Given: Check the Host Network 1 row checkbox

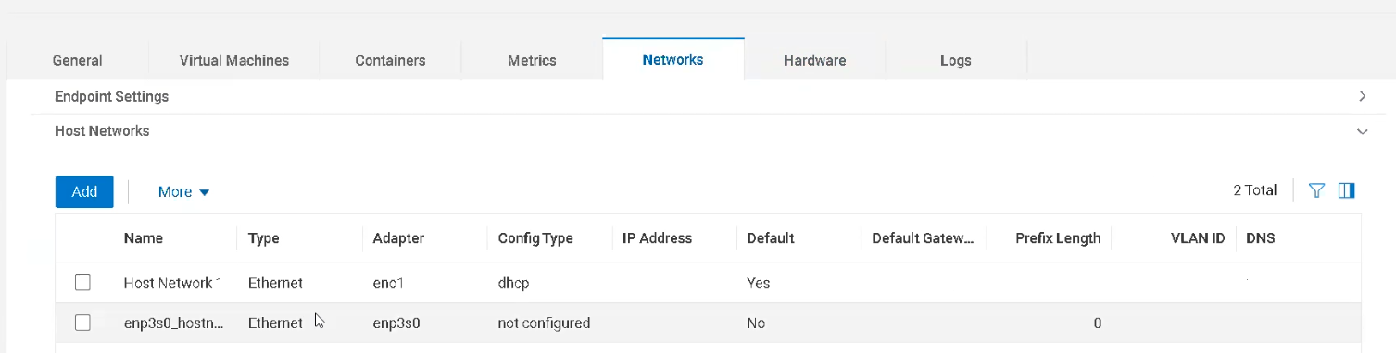Looking at the screenshot, I should pos(82,283).
